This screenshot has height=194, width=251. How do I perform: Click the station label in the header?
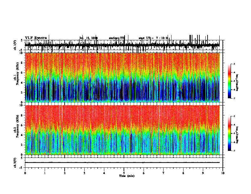[117, 38]
